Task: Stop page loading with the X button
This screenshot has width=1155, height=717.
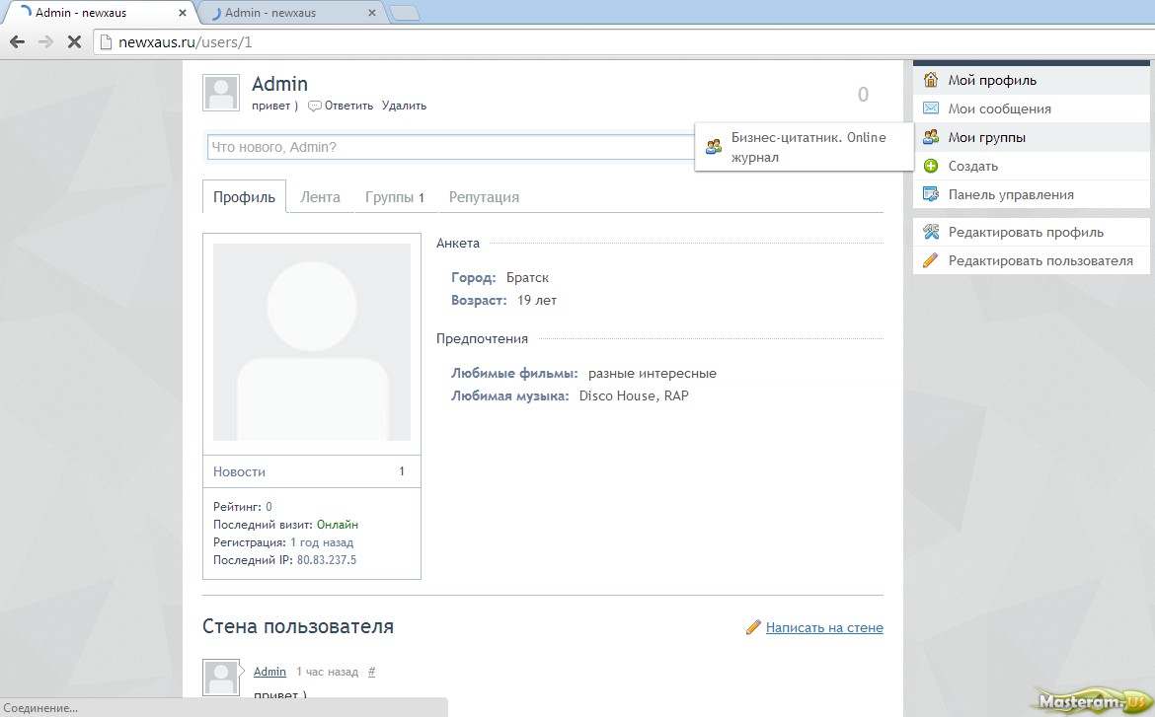Action: (73, 42)
